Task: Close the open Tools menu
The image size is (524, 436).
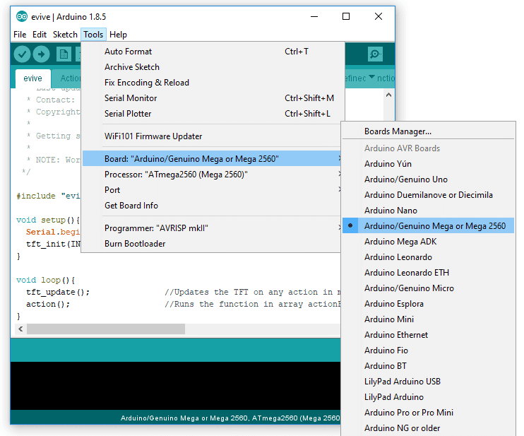Action: pos(93,35)
